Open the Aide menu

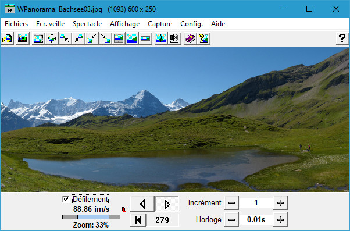(218, 24)
